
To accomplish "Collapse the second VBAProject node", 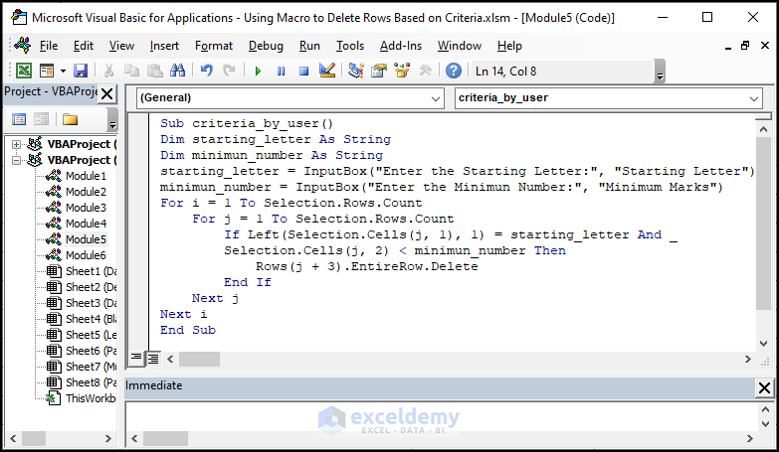I will (x=16, y=160).
